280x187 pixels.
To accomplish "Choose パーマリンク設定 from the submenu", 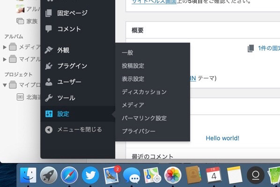I will pos(144,118).
